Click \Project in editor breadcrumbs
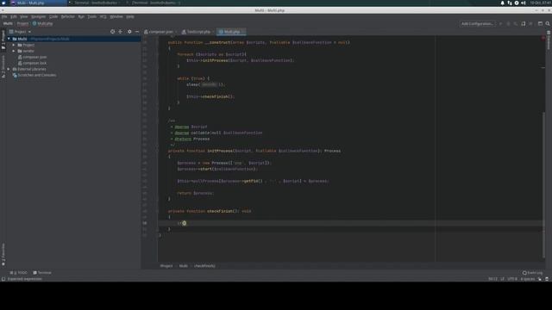This screenshot has height=310, width=552. coord(166,266)
